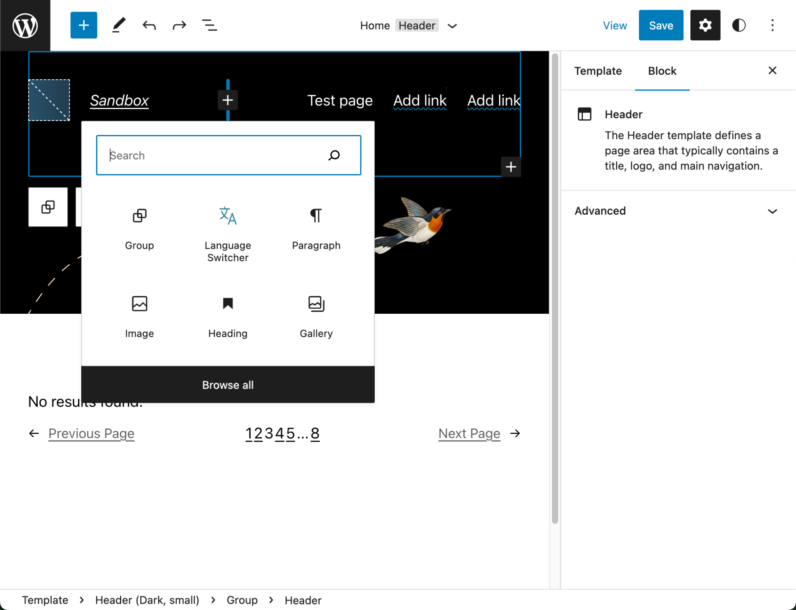The image size is (796, 610).
Task: Open the Document Overview list view
Action: coord(209,25)
